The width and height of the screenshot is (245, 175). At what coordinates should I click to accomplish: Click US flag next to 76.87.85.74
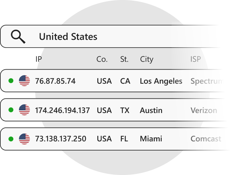[x=24, y=81]
